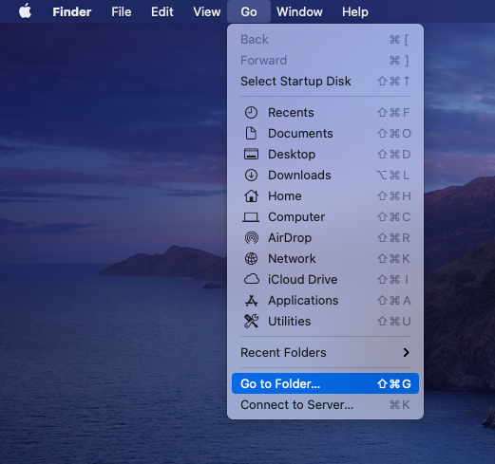Image resolution: width=495 pixels, height=464 pixels.
Task: Click the Home label text
Action: pyautogui.click(x=285, y=196)
